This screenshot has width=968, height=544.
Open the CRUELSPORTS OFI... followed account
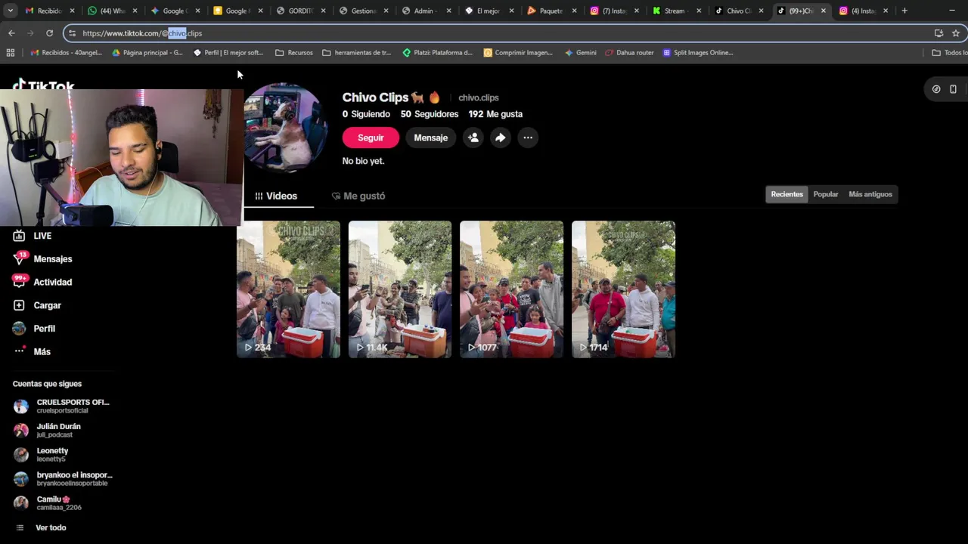pos(62,406)
